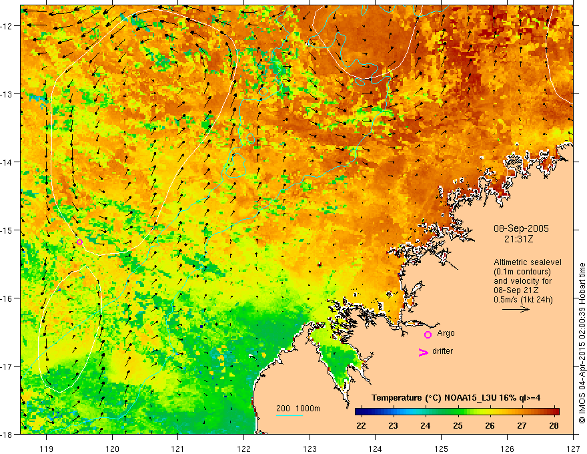
Task: Click the cyan 200 1000m isobath legend line
Action: (x=289, y=415)
